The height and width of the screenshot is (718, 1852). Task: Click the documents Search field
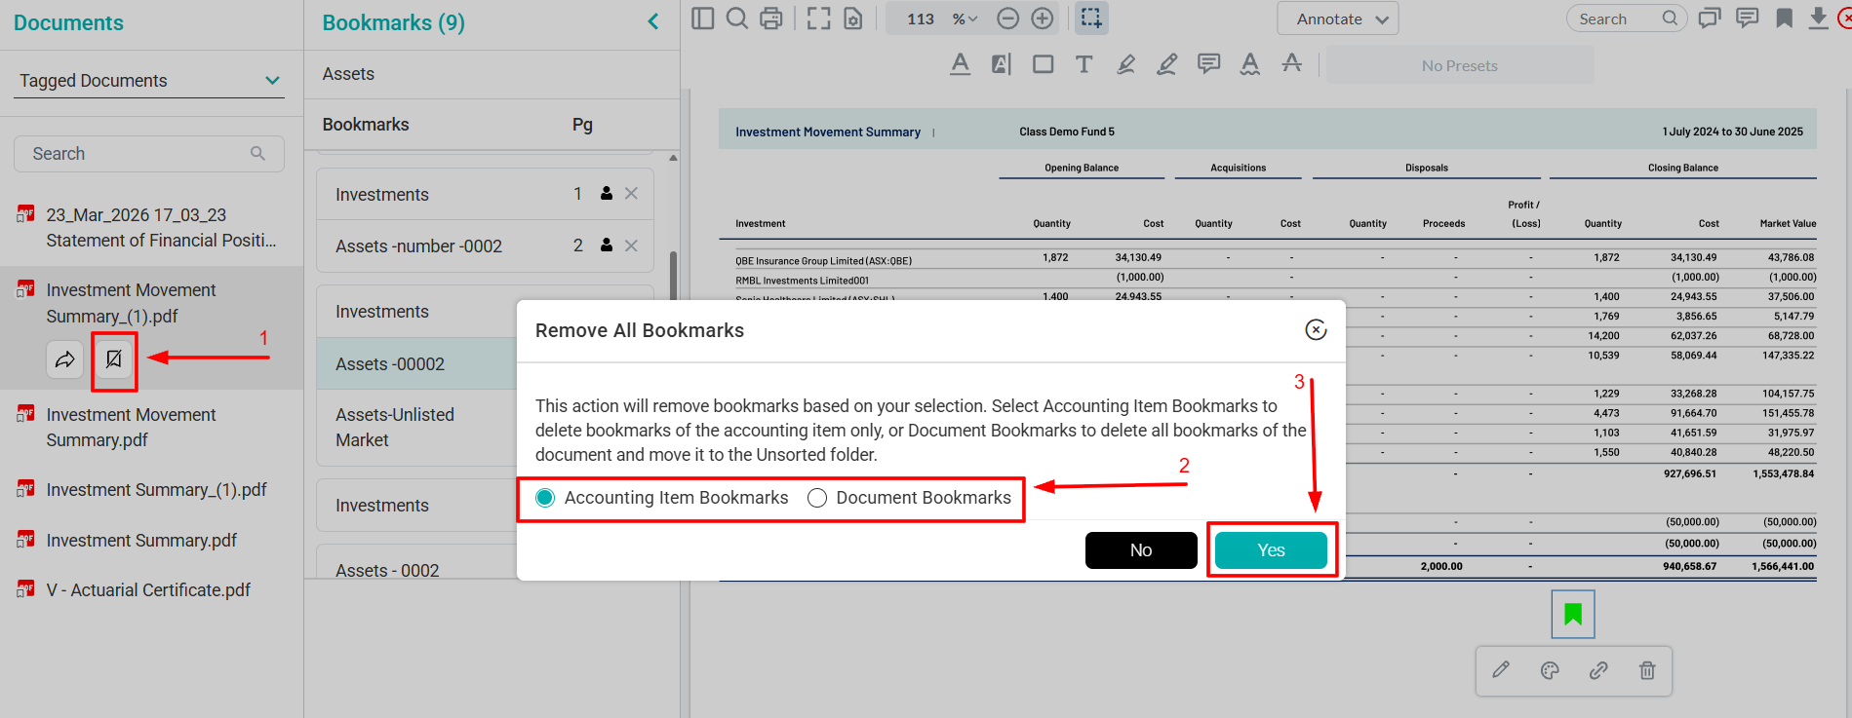coord(149,154)
